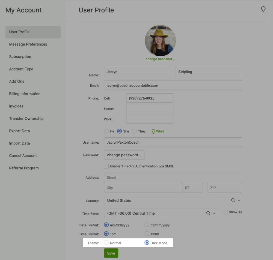Click the search magnifier in Country field
Image resolution: width=273 pixels, height=260 pixels.
pyautogui.click(x=233, y=200)
